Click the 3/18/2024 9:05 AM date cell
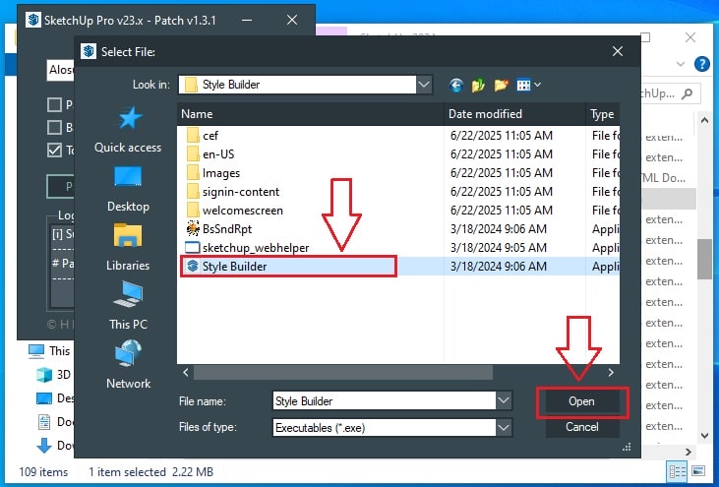The image size is (719, 487). (499, 248)
